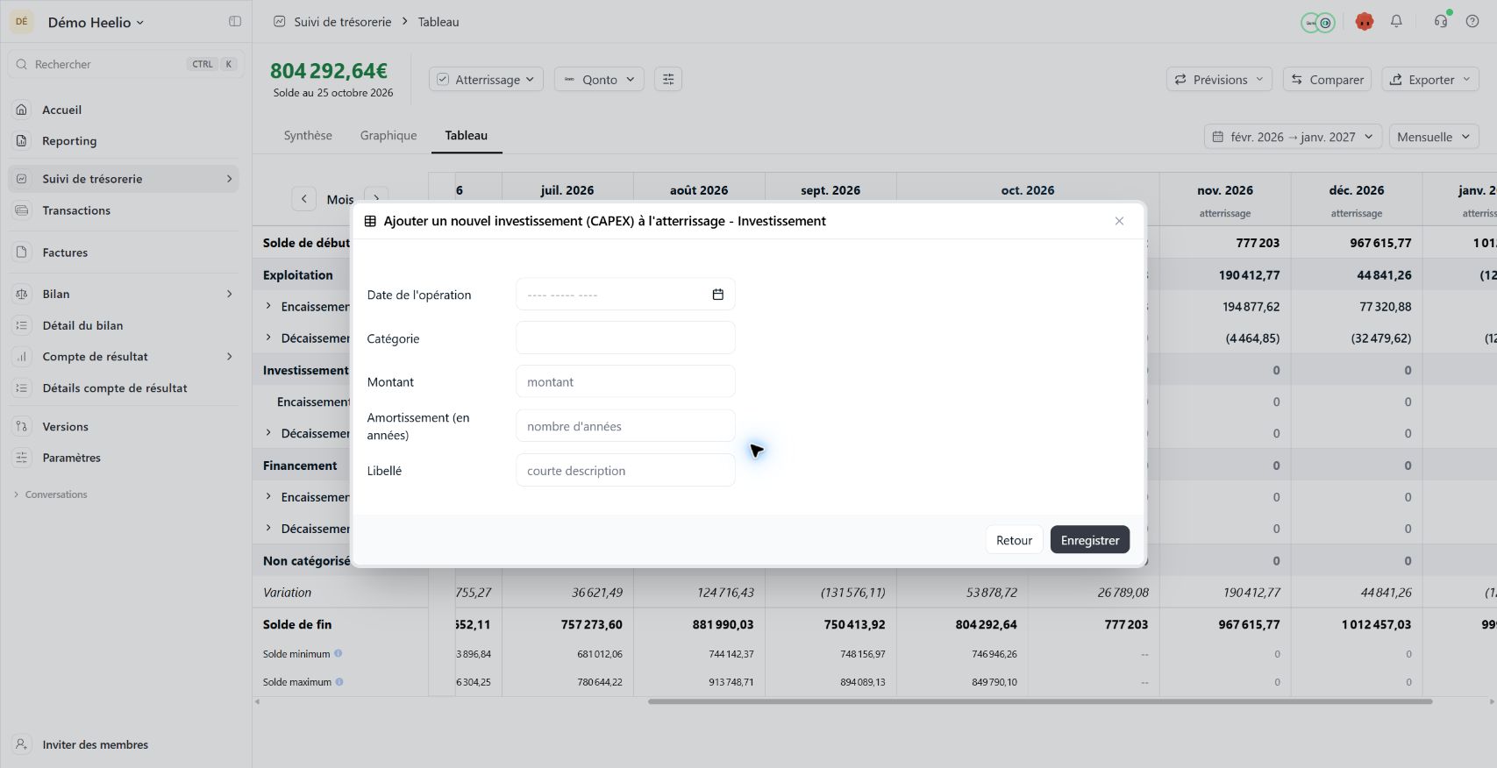
Task: Click the Solde minimum info icon
Action: (x=338, y=653)
